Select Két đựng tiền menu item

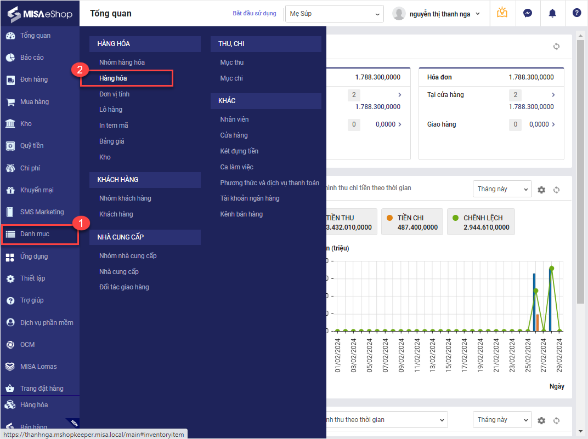[239, 151]
